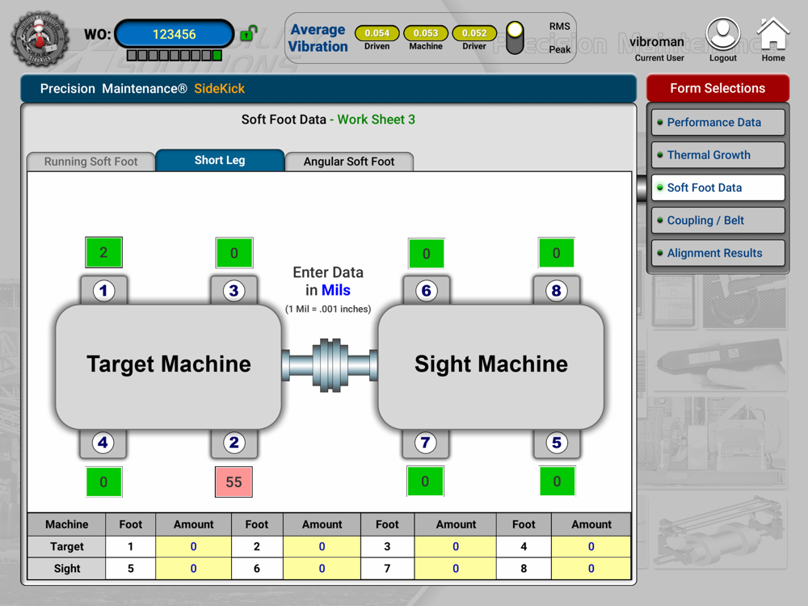
Task: Click the Machine vibration value 0.053
Action: [x=426, y=33]
